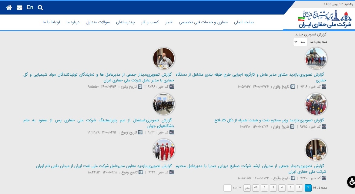Go to pagination page 2
355x194 pixels.
[299, 188]
